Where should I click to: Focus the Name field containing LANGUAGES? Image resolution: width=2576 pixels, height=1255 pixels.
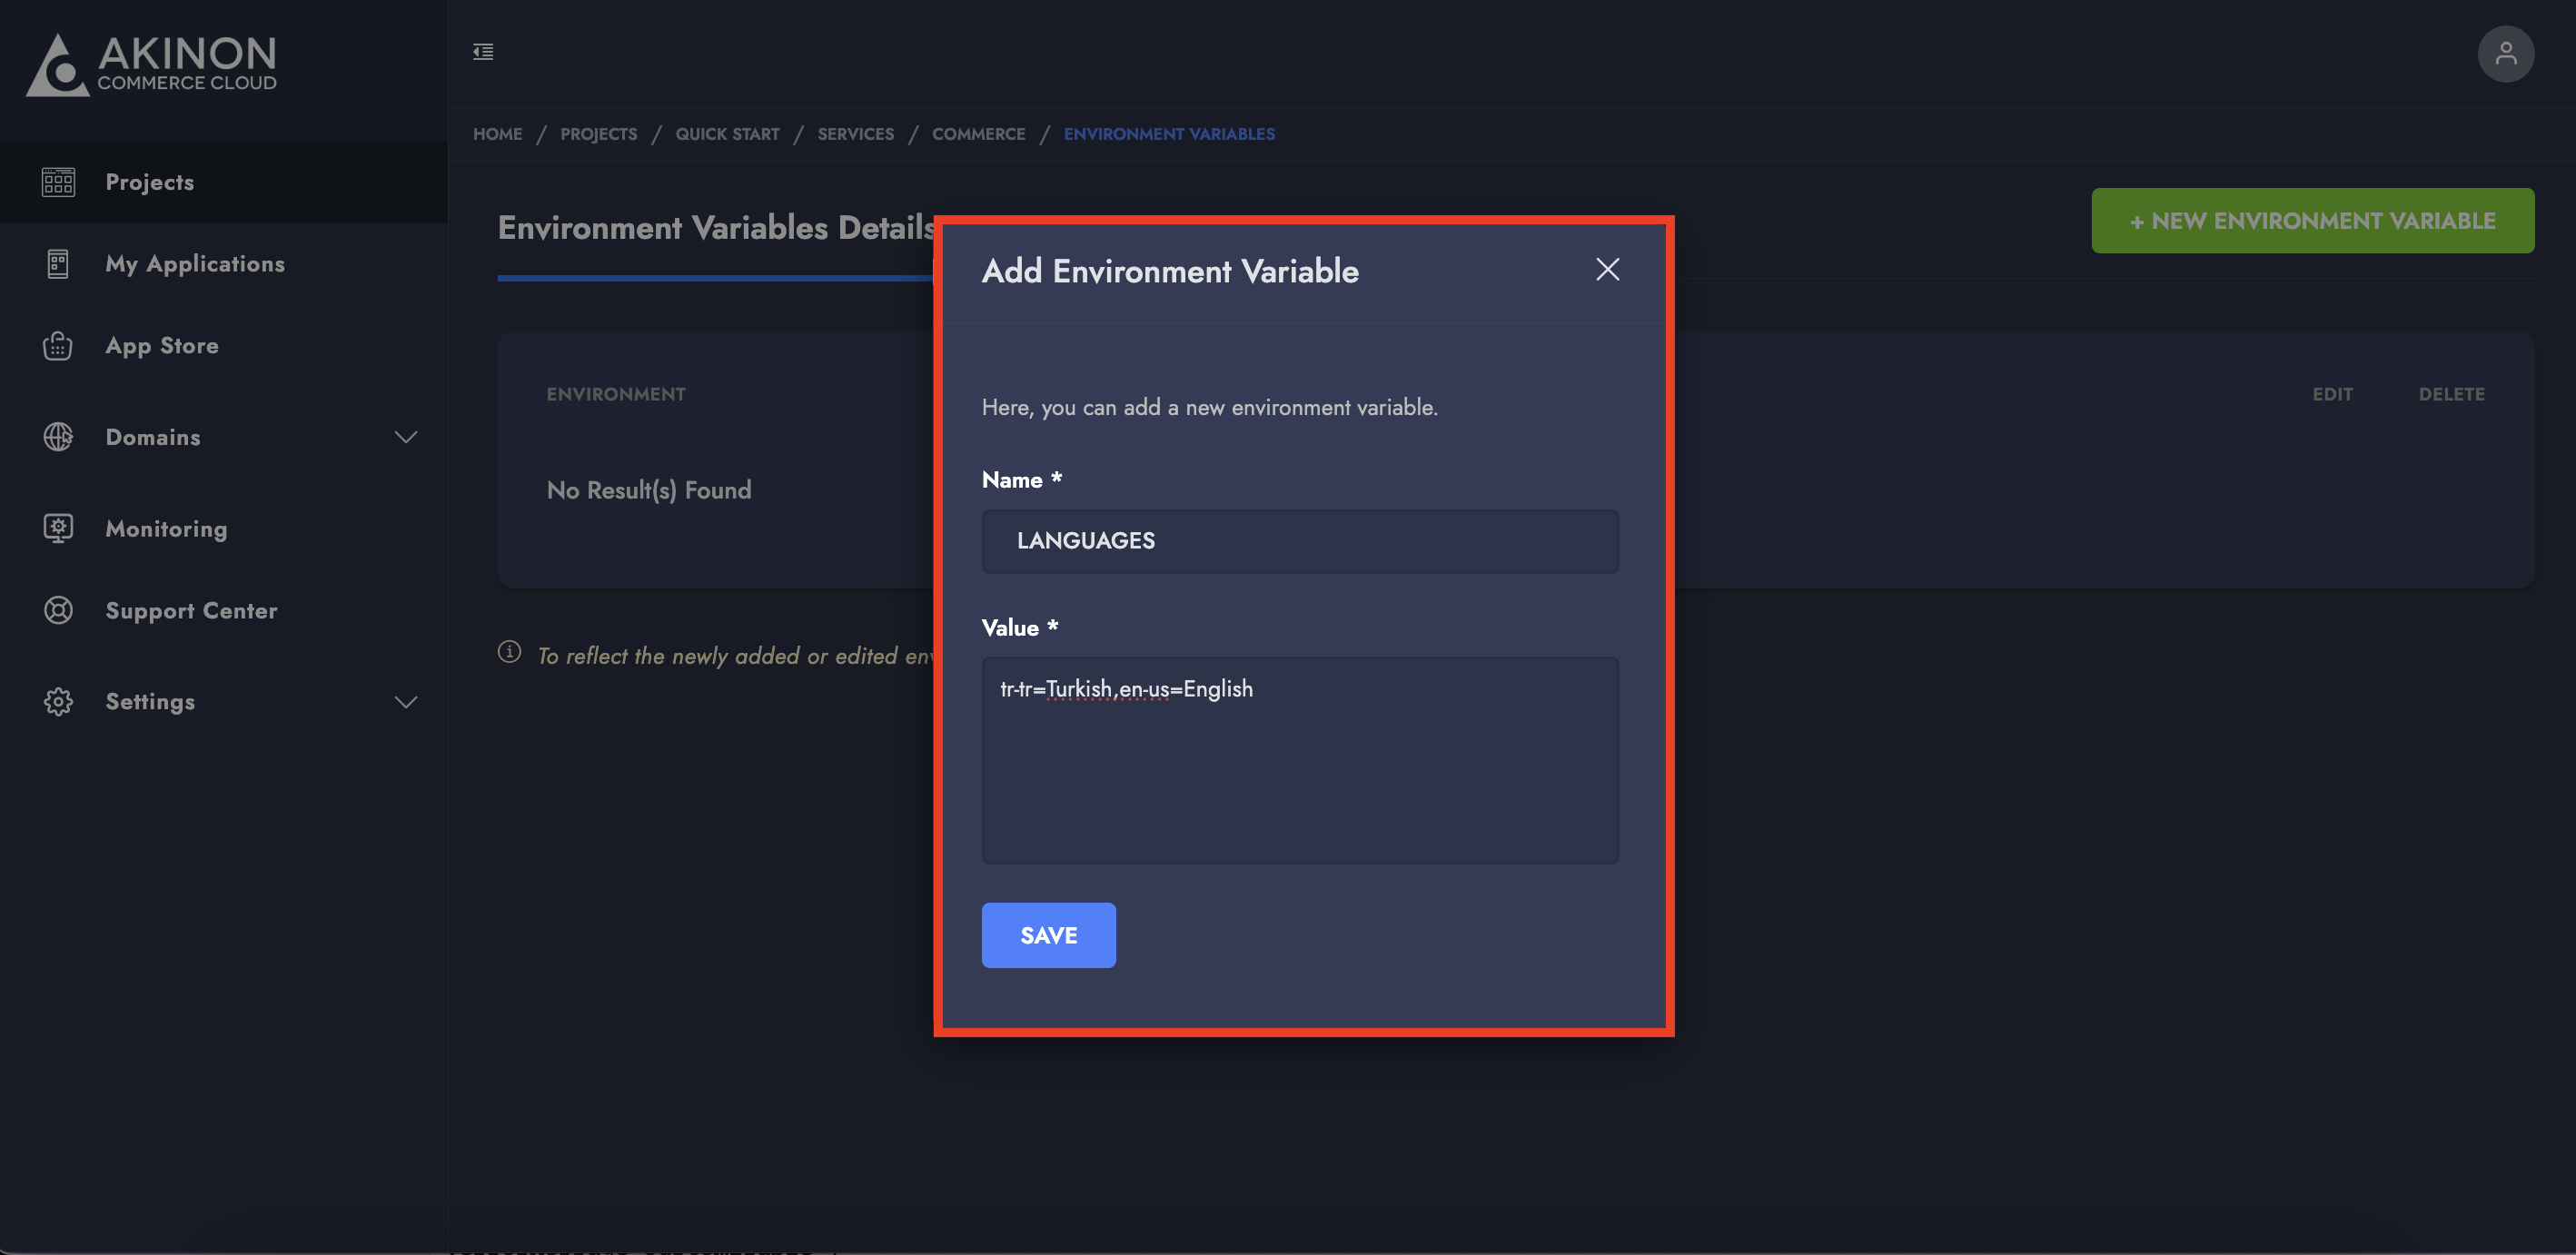point(1299,541)
